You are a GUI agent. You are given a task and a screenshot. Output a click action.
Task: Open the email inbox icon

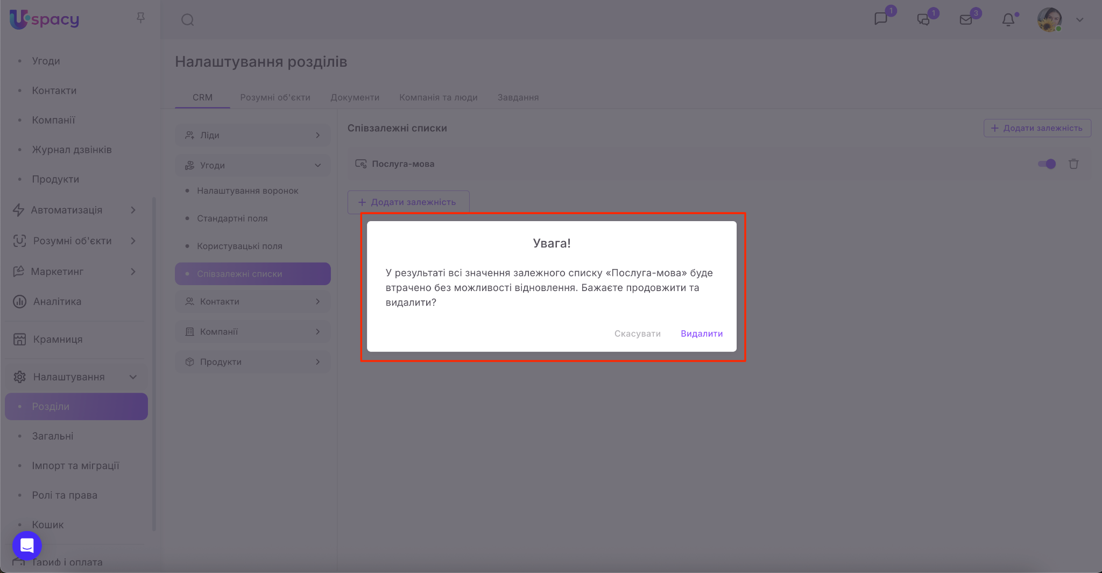966,20
